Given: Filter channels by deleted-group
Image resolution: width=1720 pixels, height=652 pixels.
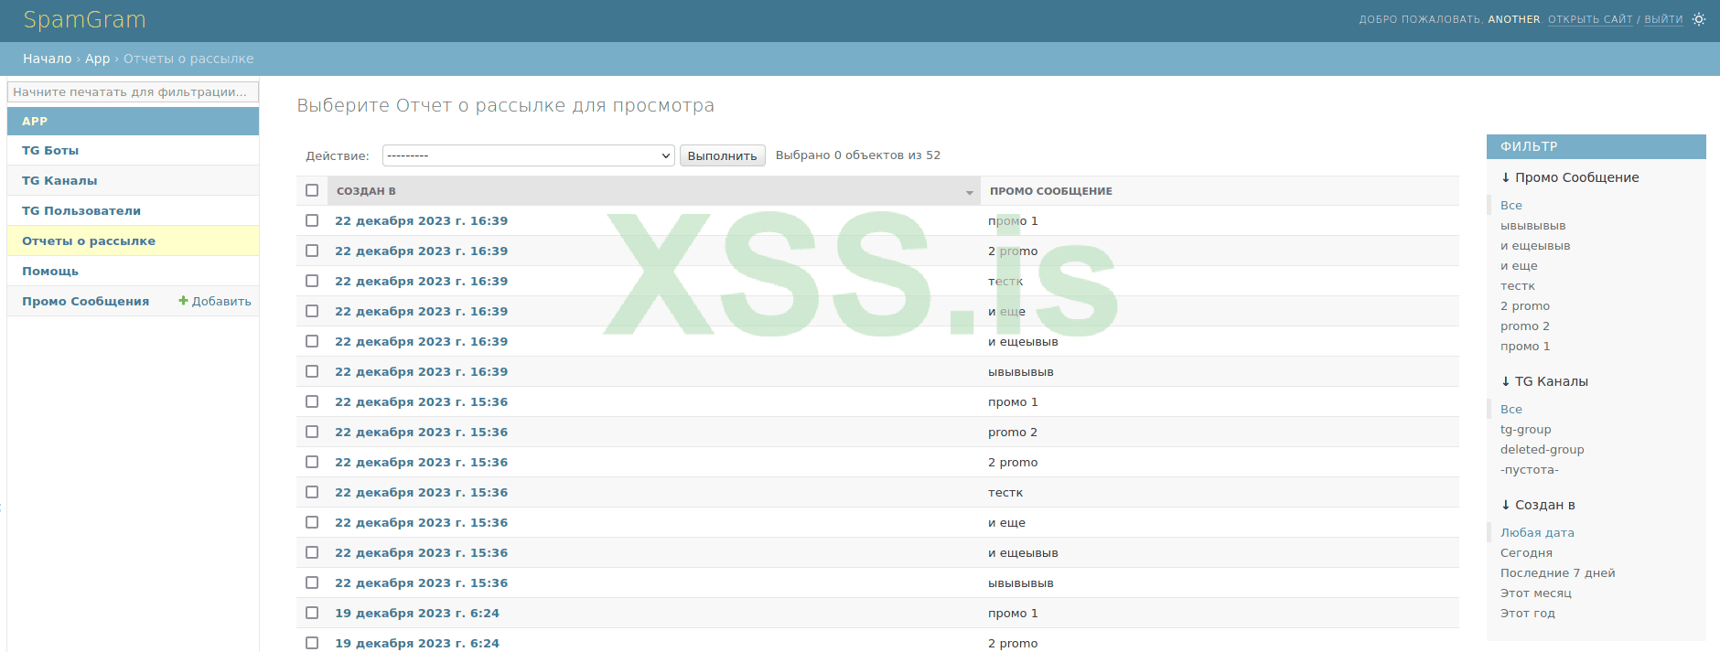Looking at the screenshot, I should coord(1542,449).
